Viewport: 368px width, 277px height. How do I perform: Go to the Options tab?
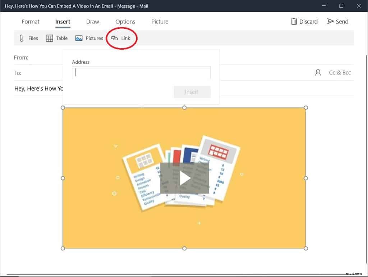pyautogui.click(x=125, y=22)
